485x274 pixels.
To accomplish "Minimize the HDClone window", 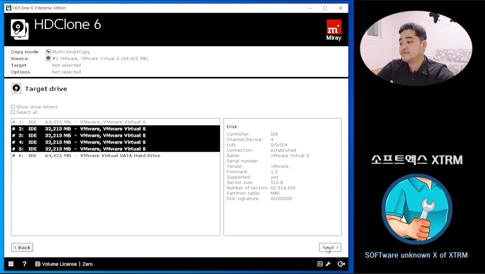I will tap(310, 8).
